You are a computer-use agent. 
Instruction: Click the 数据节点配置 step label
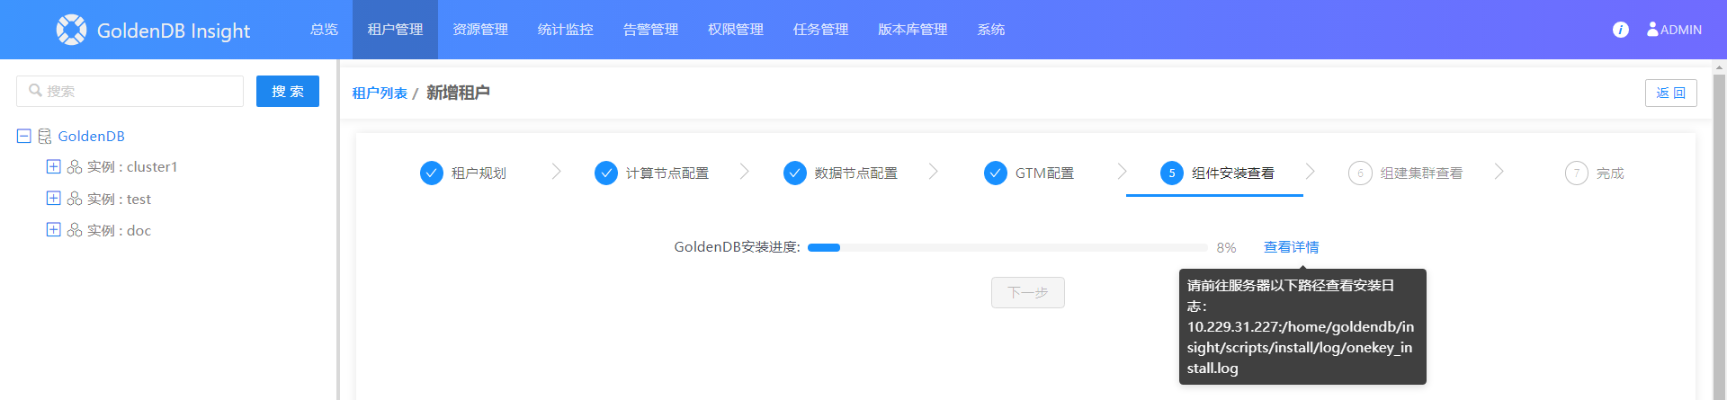(856, 173)
